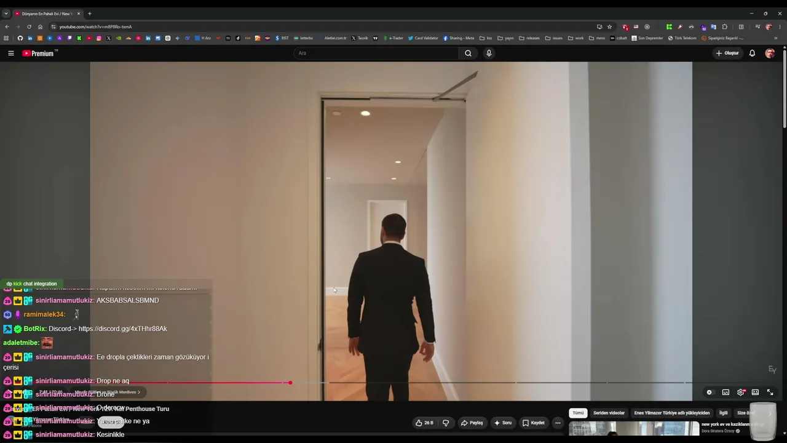Toggle subtitles/captions in the player
Viewport: 787px width, 443px height.
[x=726, y=392]
